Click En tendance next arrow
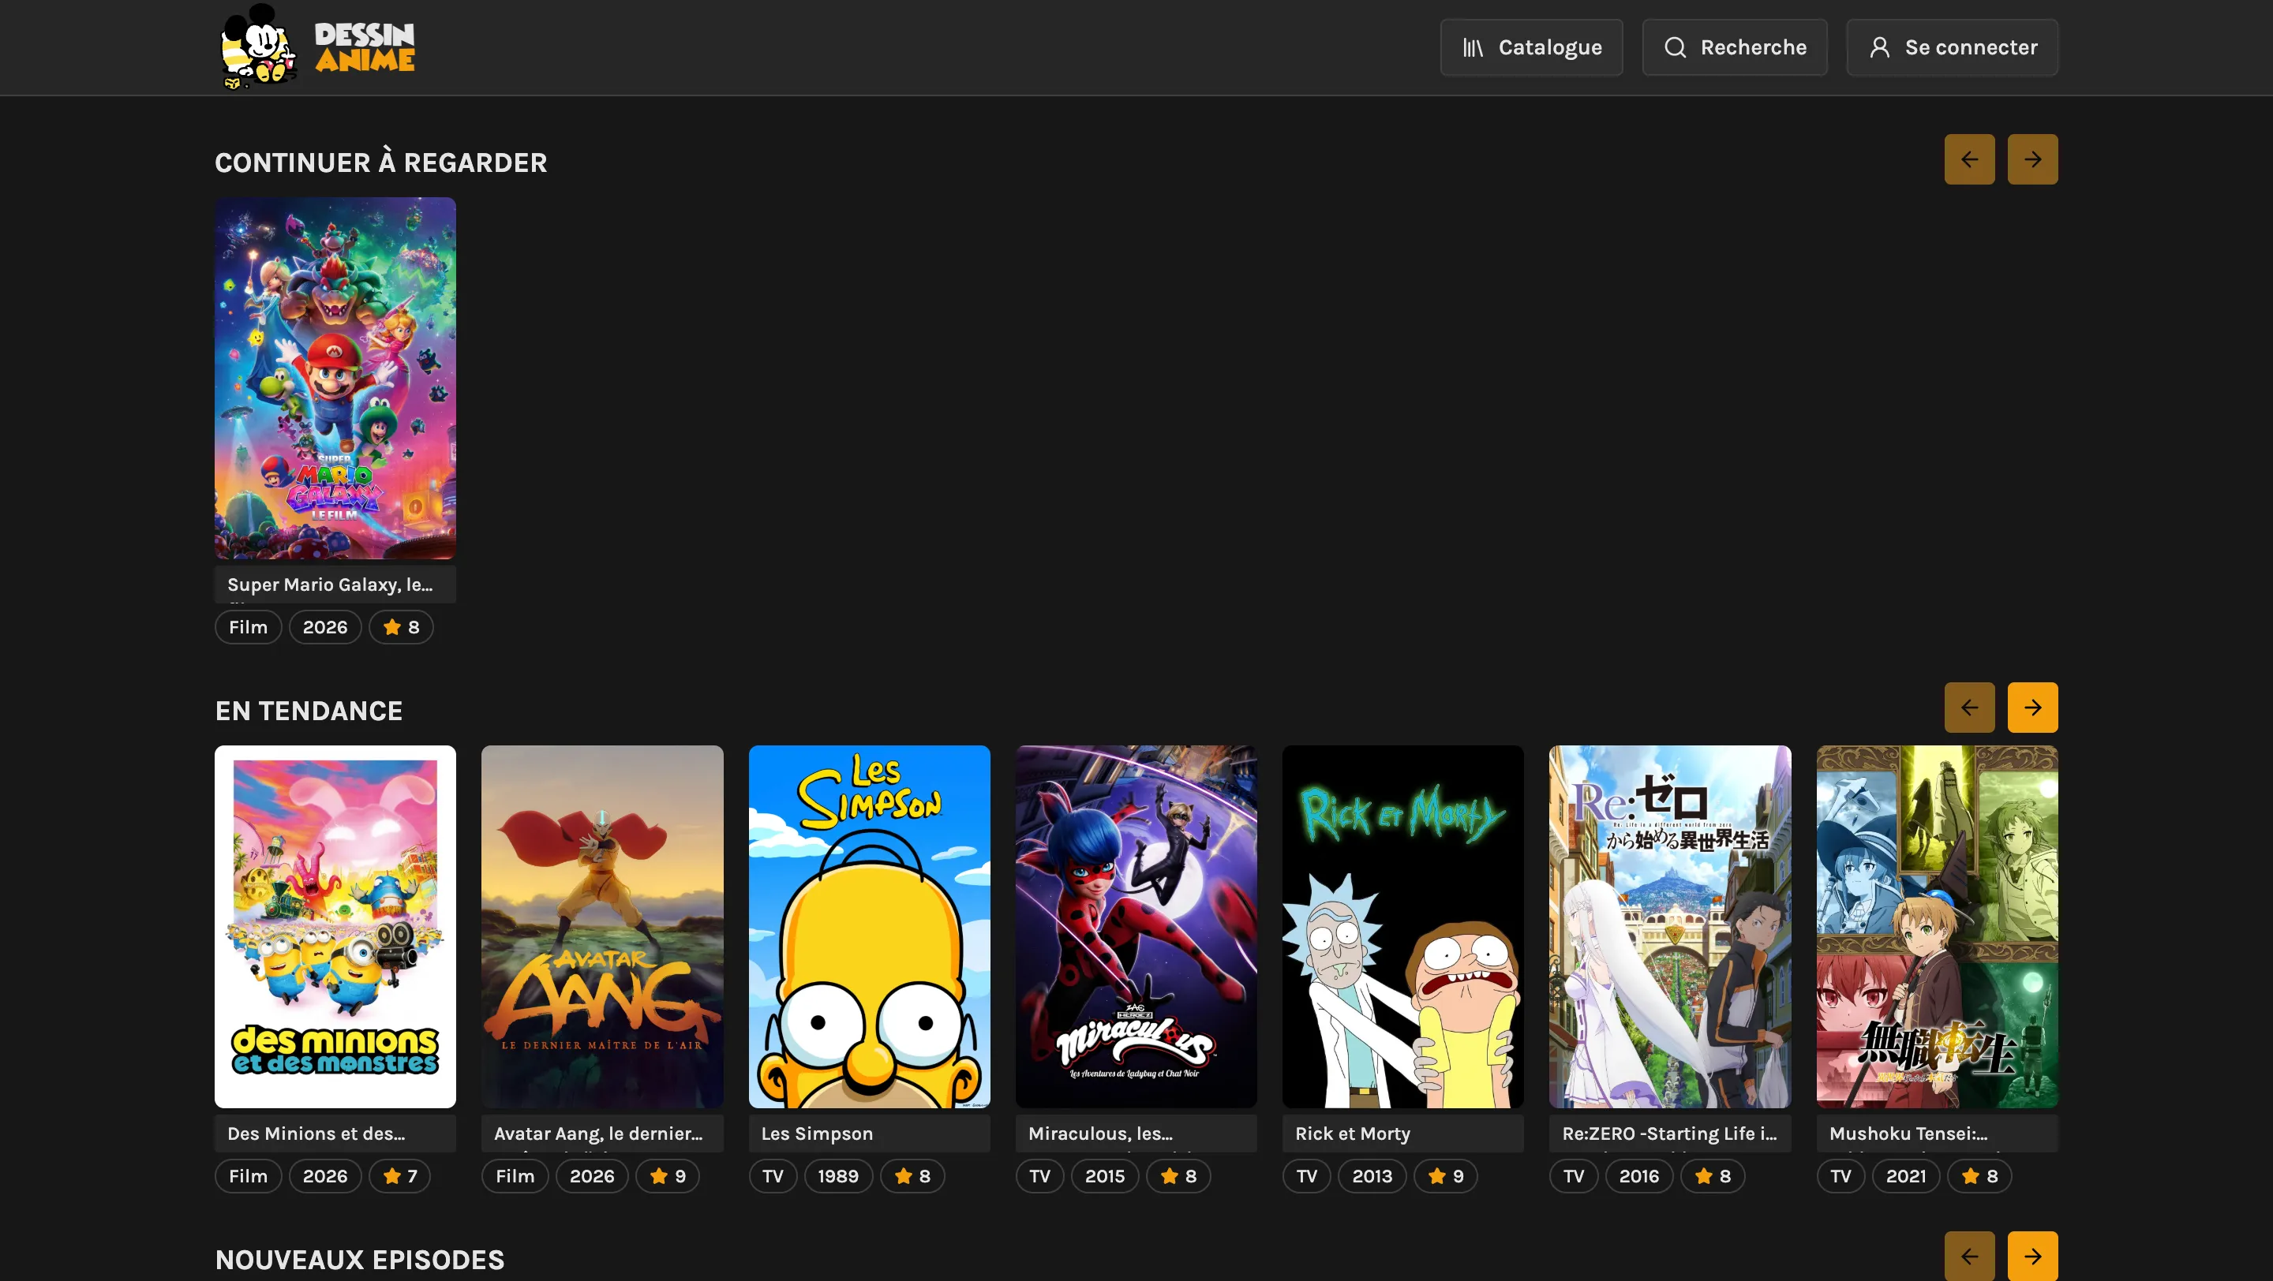 (x=2032, y=707)
